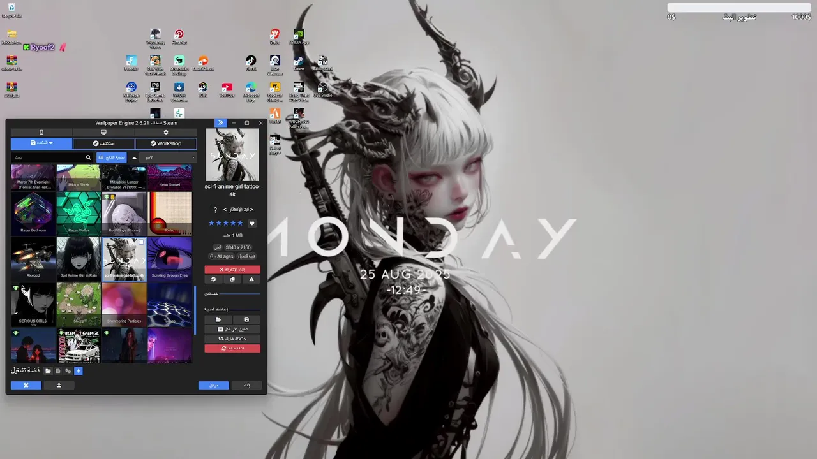Click the blue OK button at bottom
817x459 pixels.
tap(213, 385)
